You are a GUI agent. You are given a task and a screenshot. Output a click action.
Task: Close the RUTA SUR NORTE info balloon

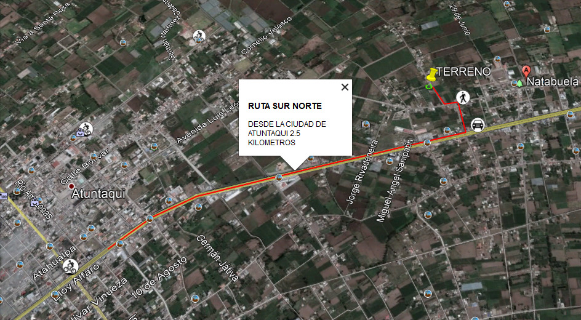pyautogui.click(x=345, y=87)
